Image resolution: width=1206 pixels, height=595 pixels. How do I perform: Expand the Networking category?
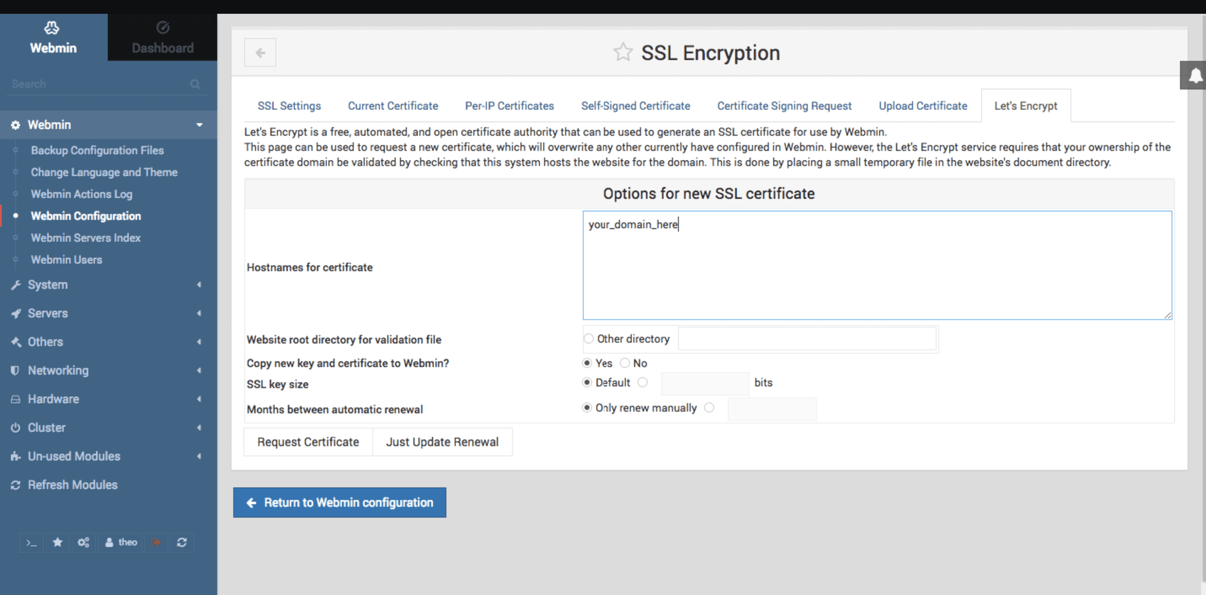[x=109, y=370]
